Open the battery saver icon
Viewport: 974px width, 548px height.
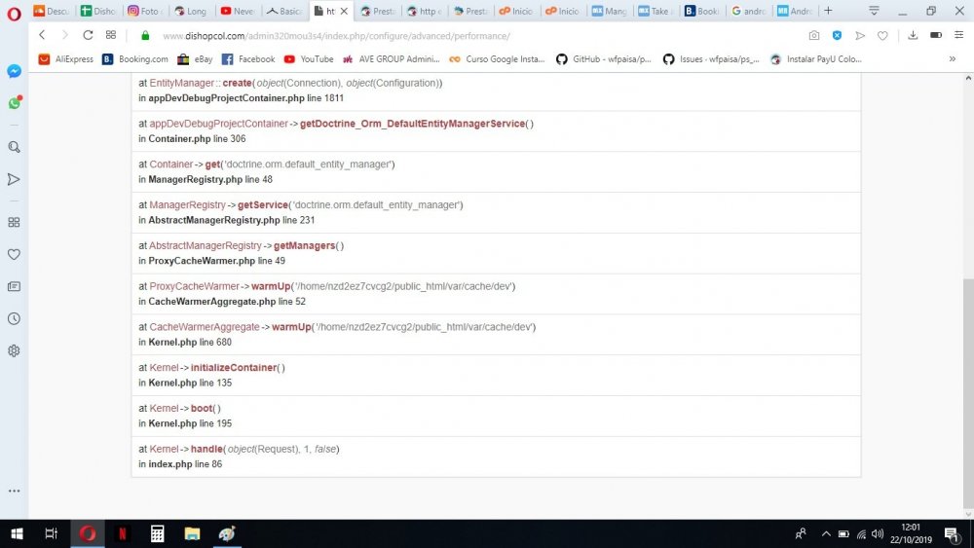click(x=935, y=35)
